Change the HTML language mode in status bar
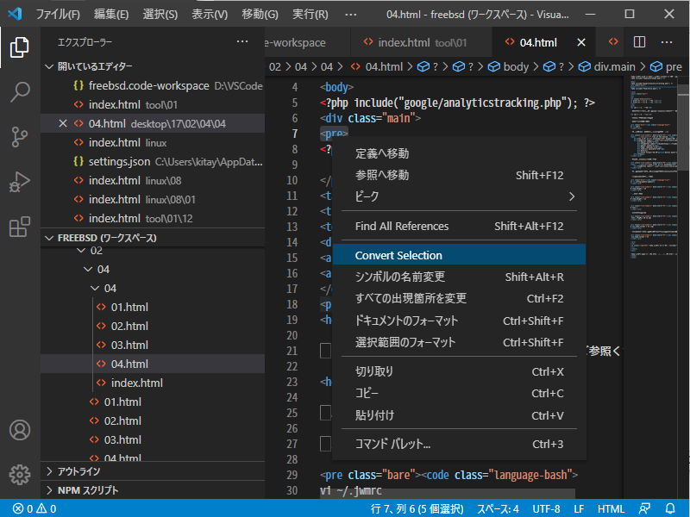This screenshot has height=517, width=690. [x=611, y=508]
